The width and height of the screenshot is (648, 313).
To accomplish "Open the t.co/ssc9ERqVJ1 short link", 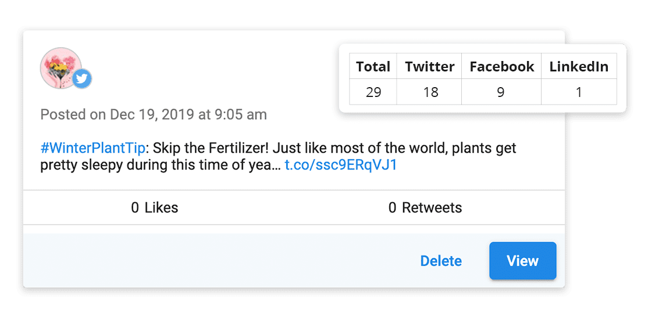I will [x=340, y=165].
